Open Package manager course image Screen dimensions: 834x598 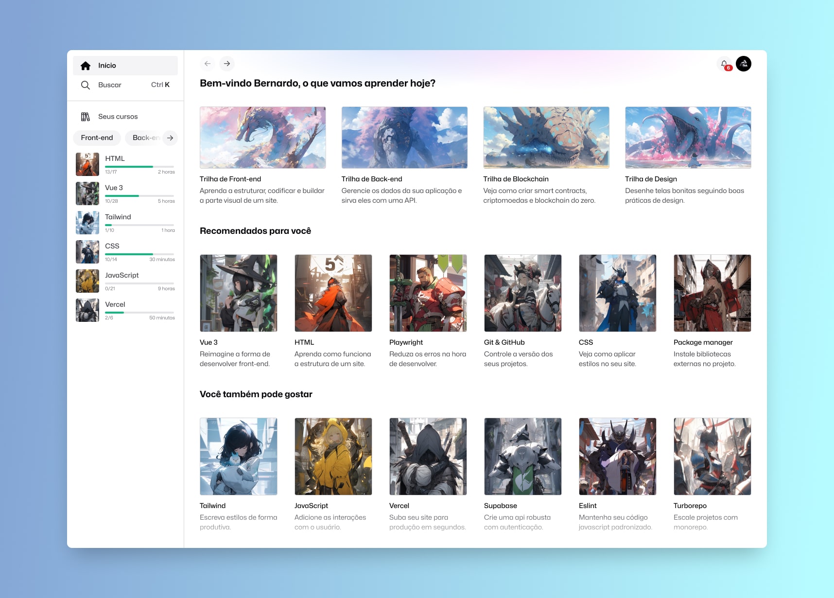coord(712,293)
